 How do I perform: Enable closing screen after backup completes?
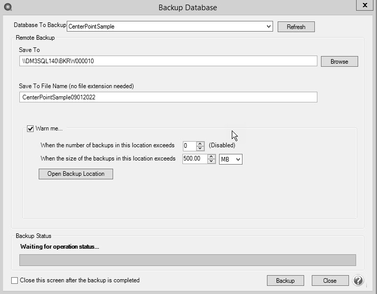click(x=14, y=280)
